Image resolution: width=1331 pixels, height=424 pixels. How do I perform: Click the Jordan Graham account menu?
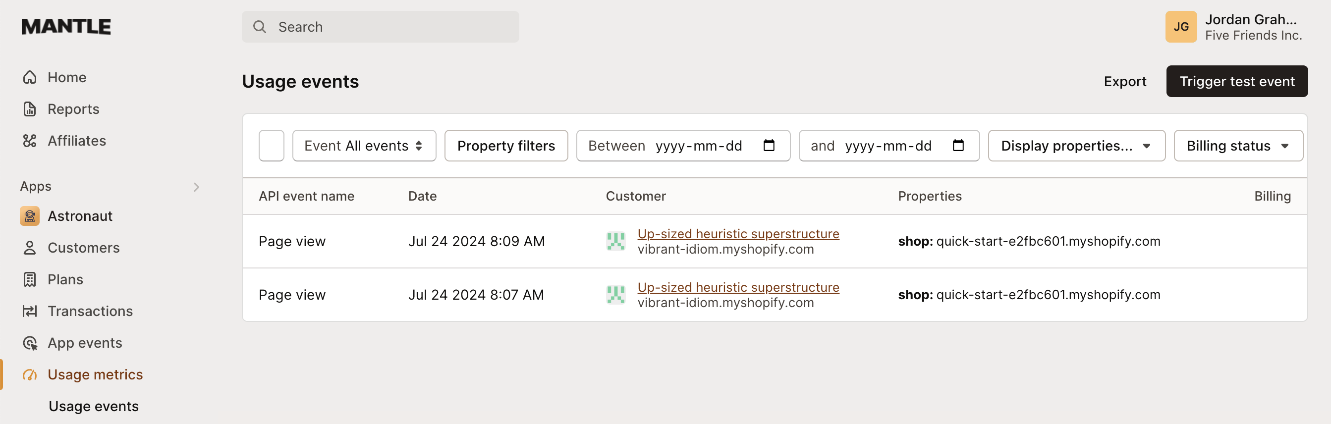1235,26
